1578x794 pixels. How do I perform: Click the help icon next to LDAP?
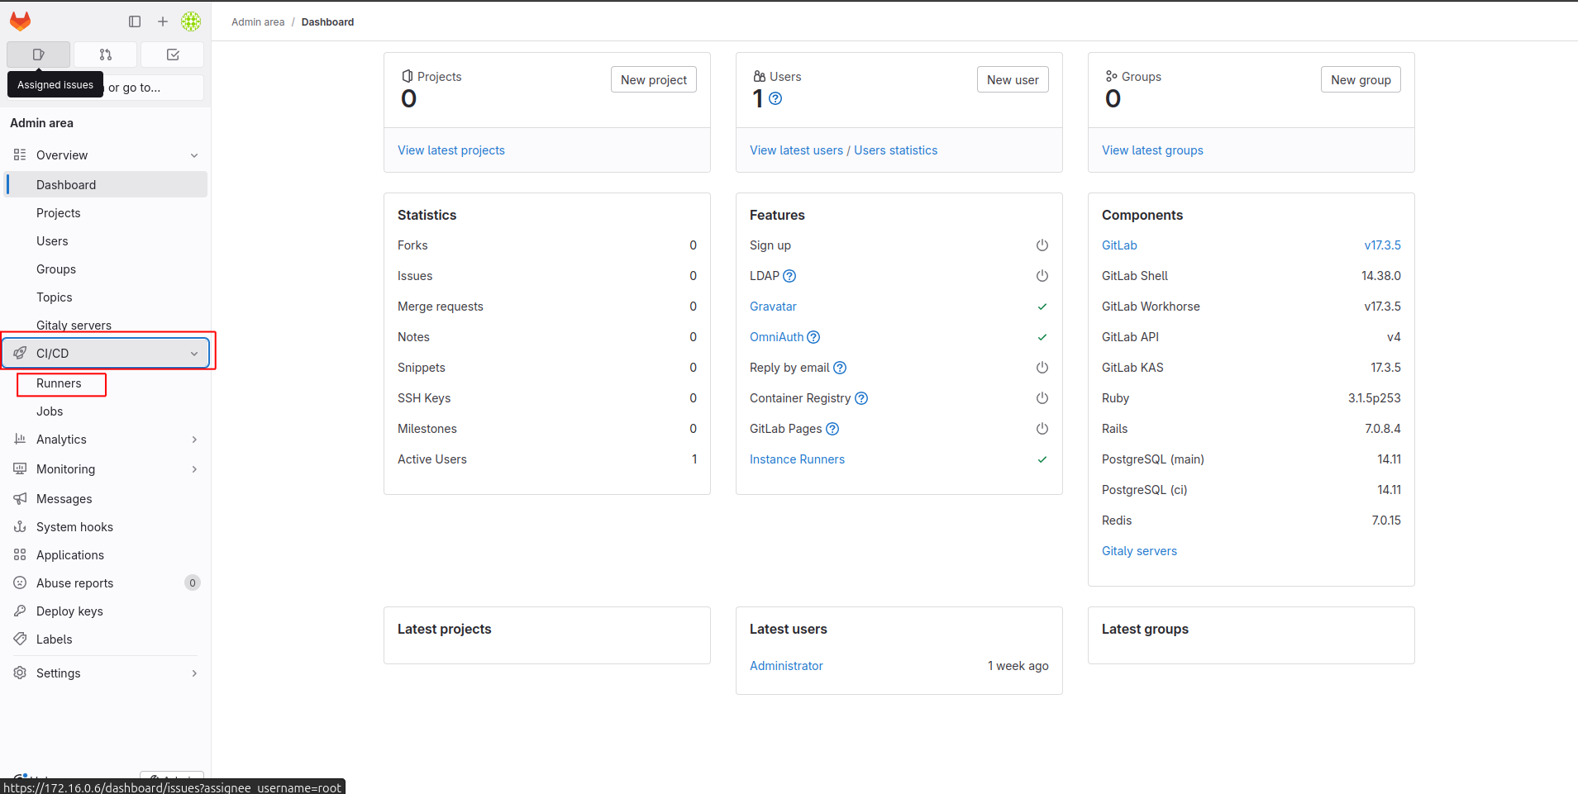tap(789, 276)
